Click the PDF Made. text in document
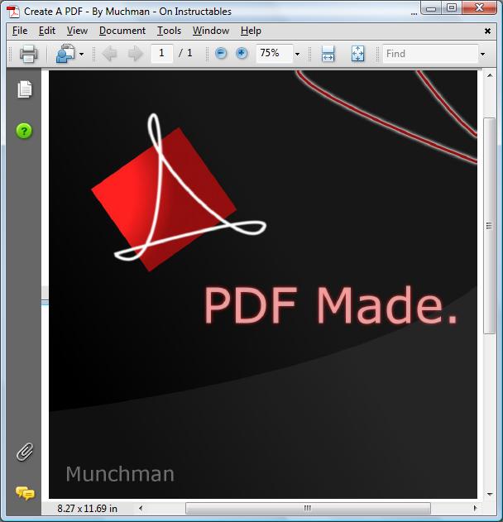 [x=331, y=305]
